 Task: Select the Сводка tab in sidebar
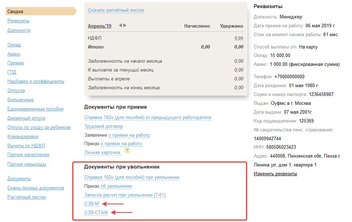16,12
